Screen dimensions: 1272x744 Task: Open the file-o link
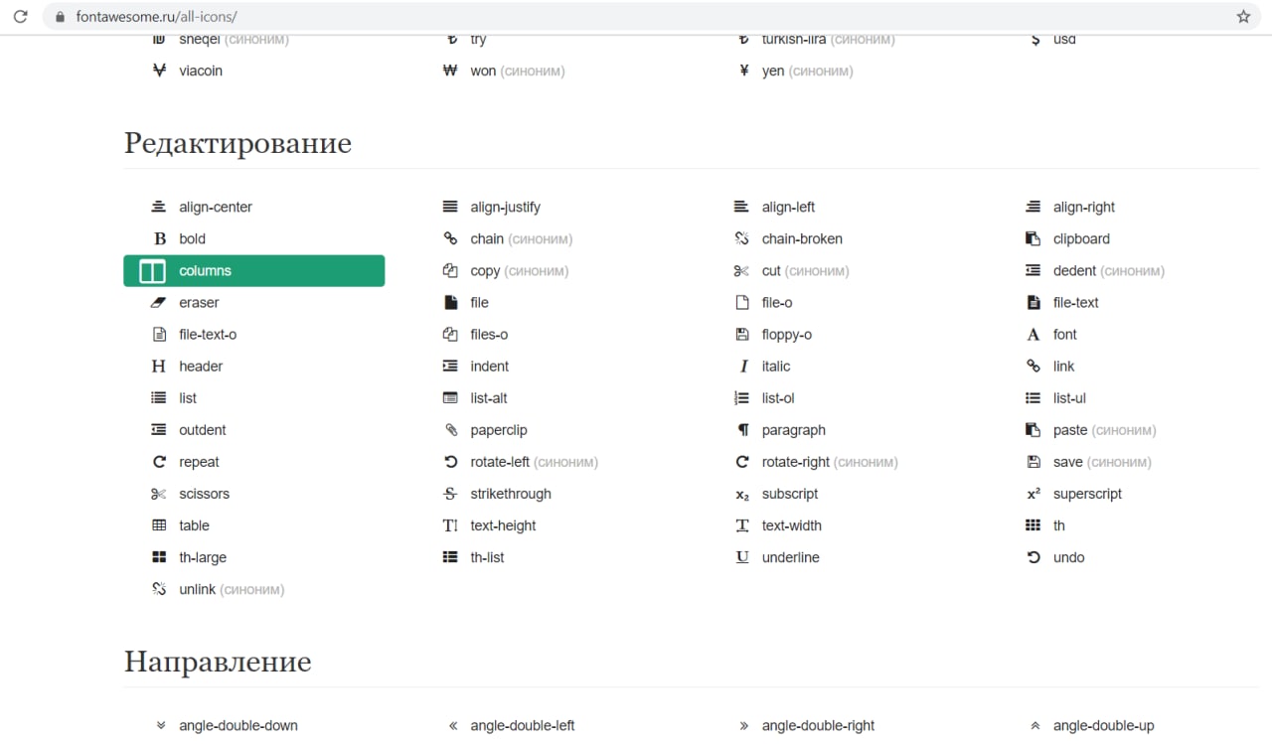(777, 302)
